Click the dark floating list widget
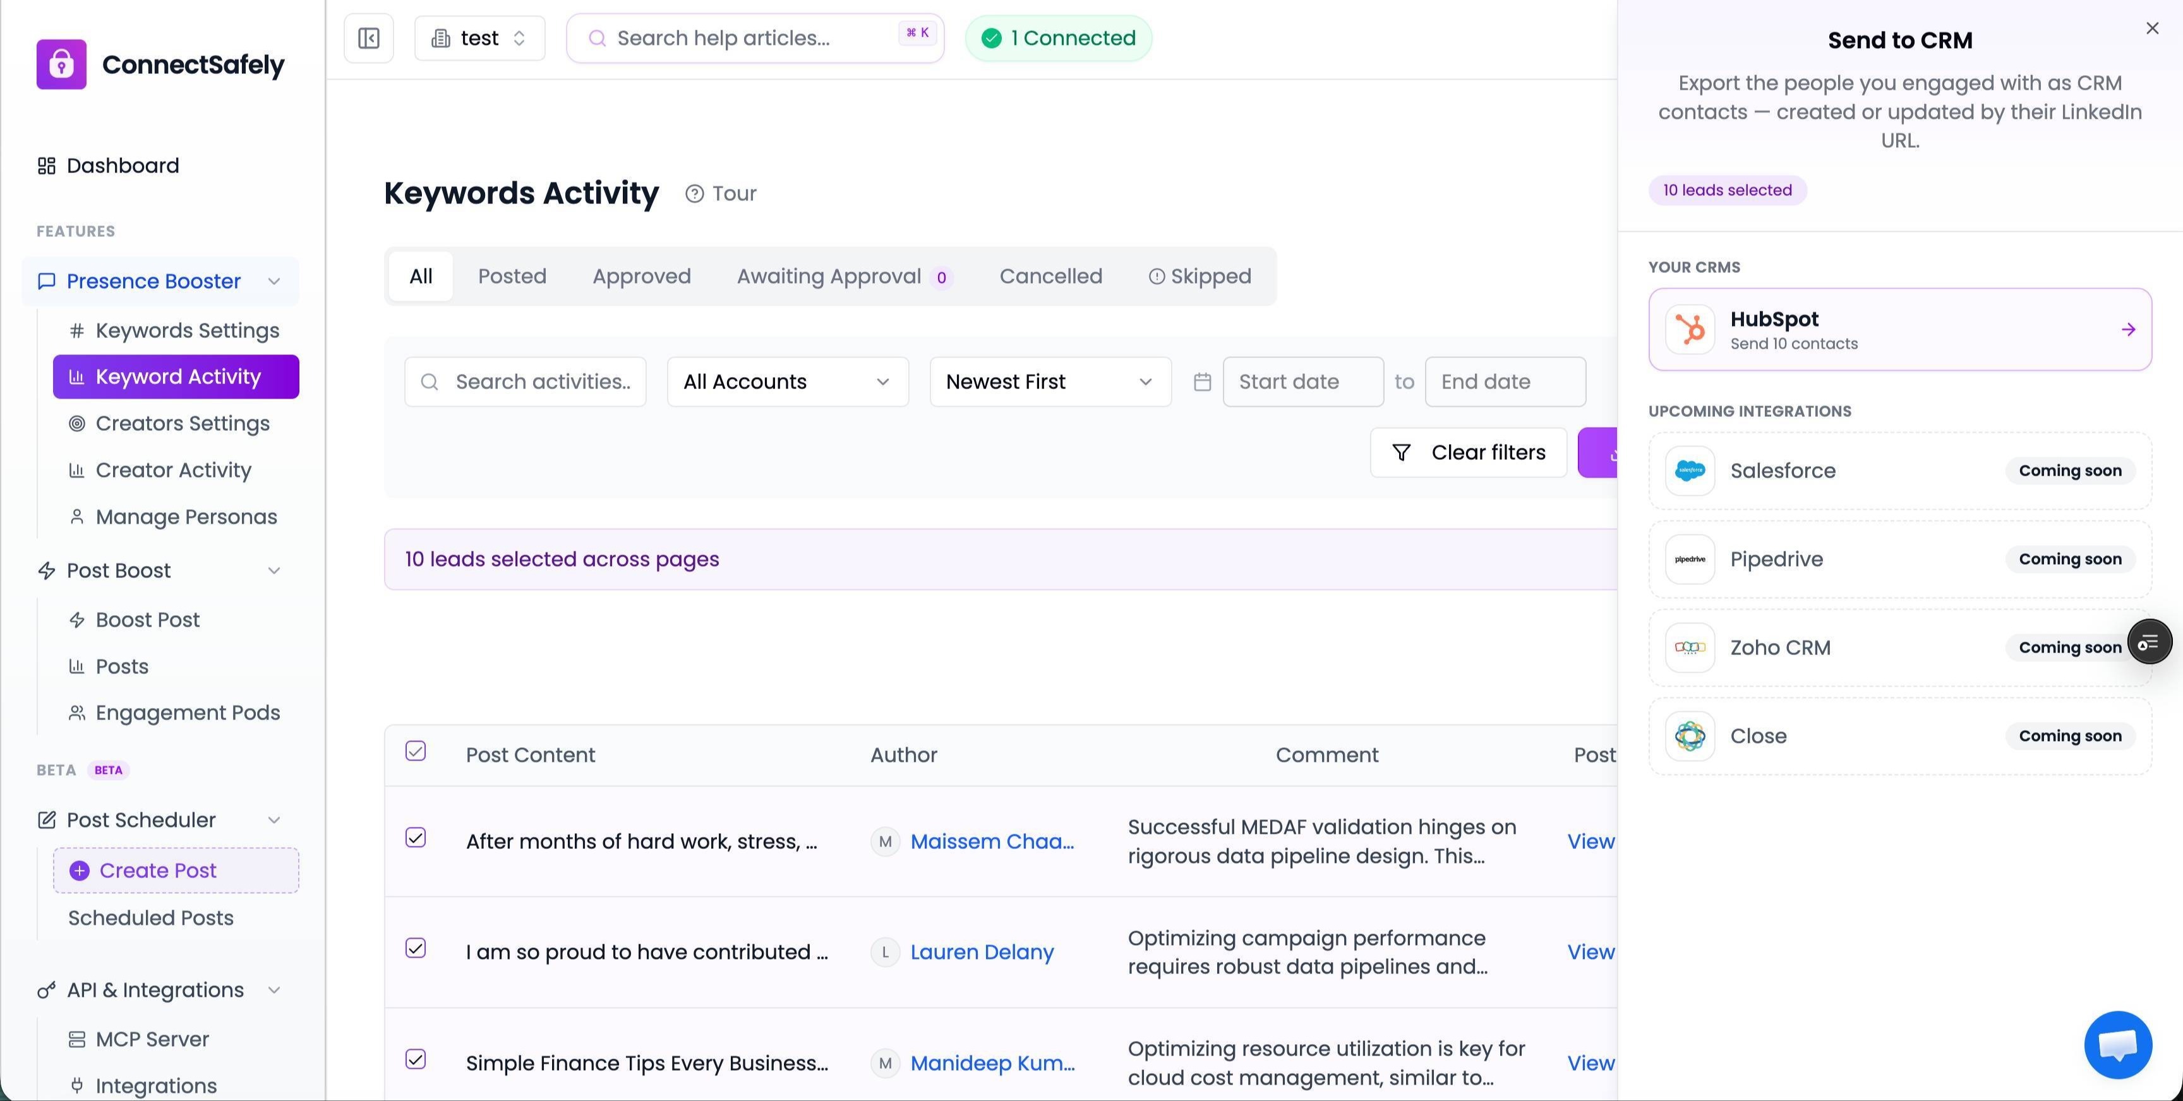The image size is (2183, 1101). point(2149,642)
